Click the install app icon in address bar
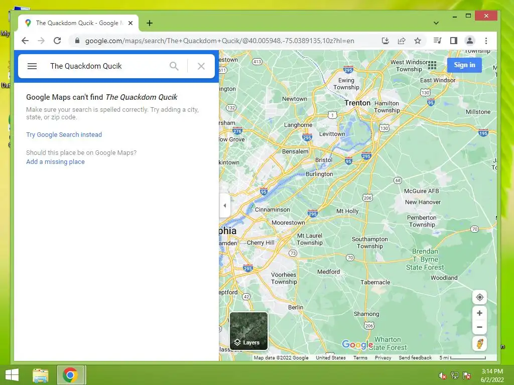514x385 pixels. coord(385,41)
